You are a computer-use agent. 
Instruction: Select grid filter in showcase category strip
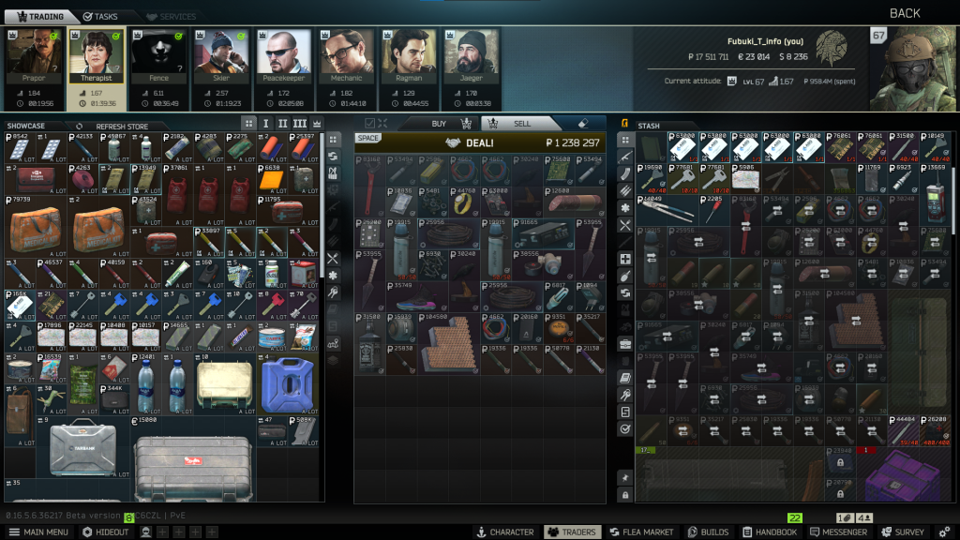[x=333, y=140]
